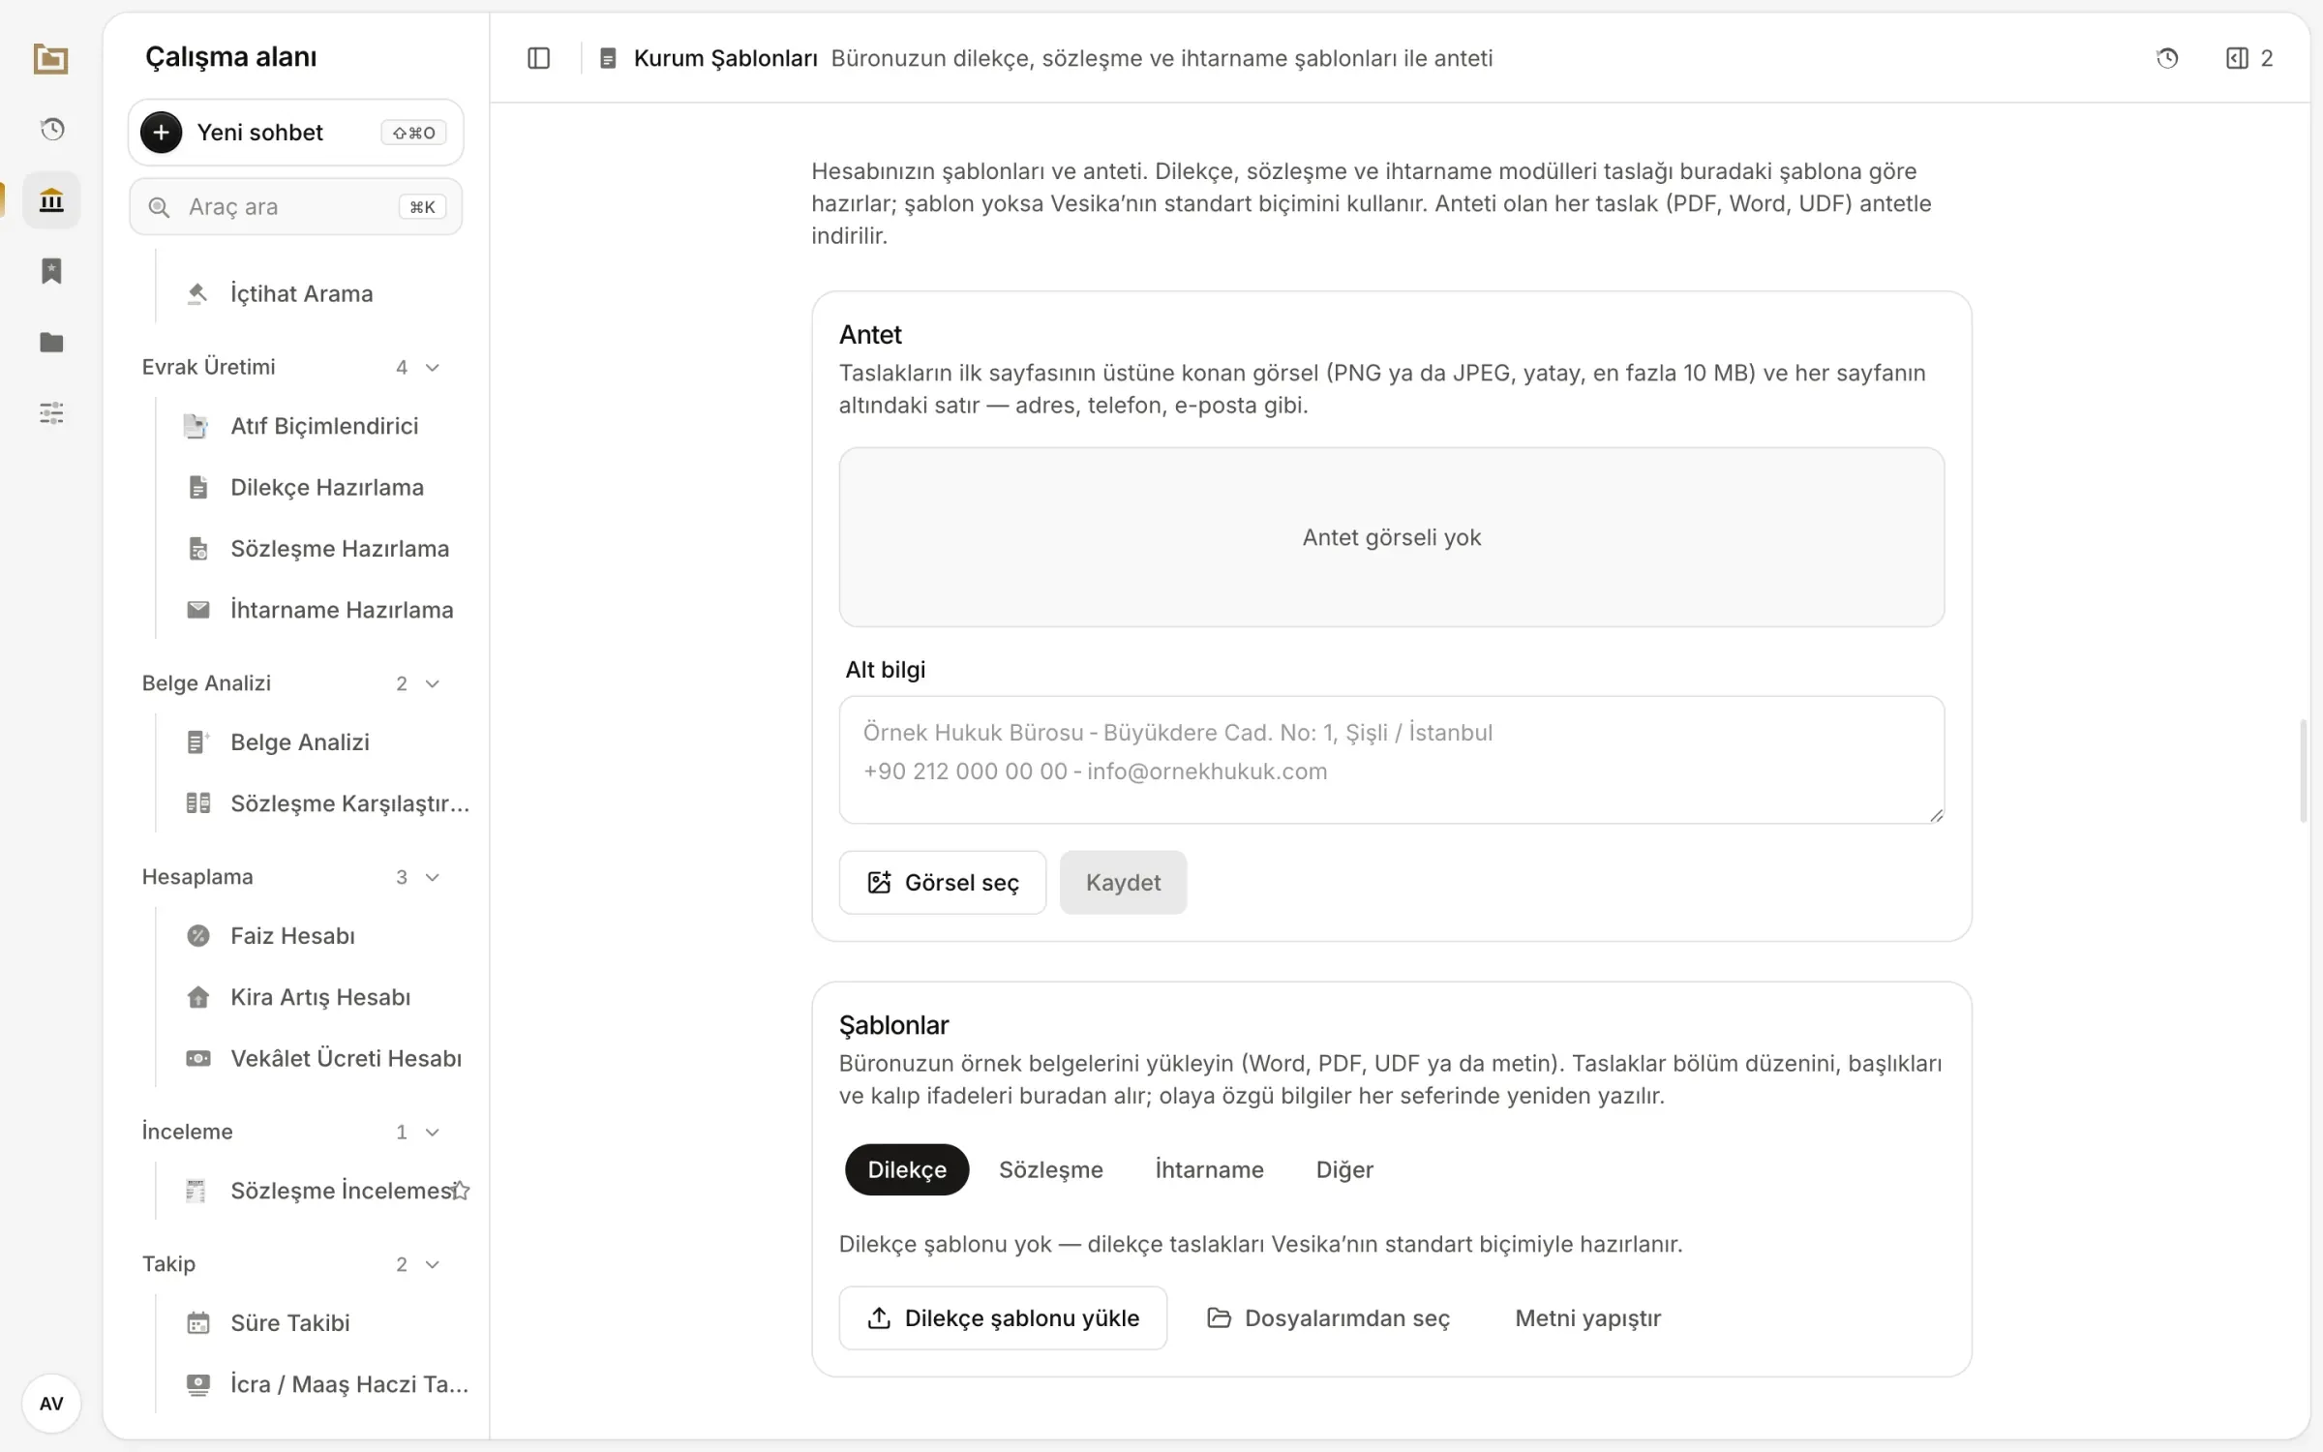This screenshot has height=1452, width=2323.
Task: Switch to the İhtarname template tab
Action: click(x=1209, y=1169)
